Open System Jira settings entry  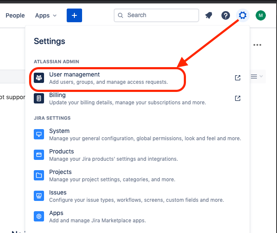pyautogui.click(x=137, y=134)
